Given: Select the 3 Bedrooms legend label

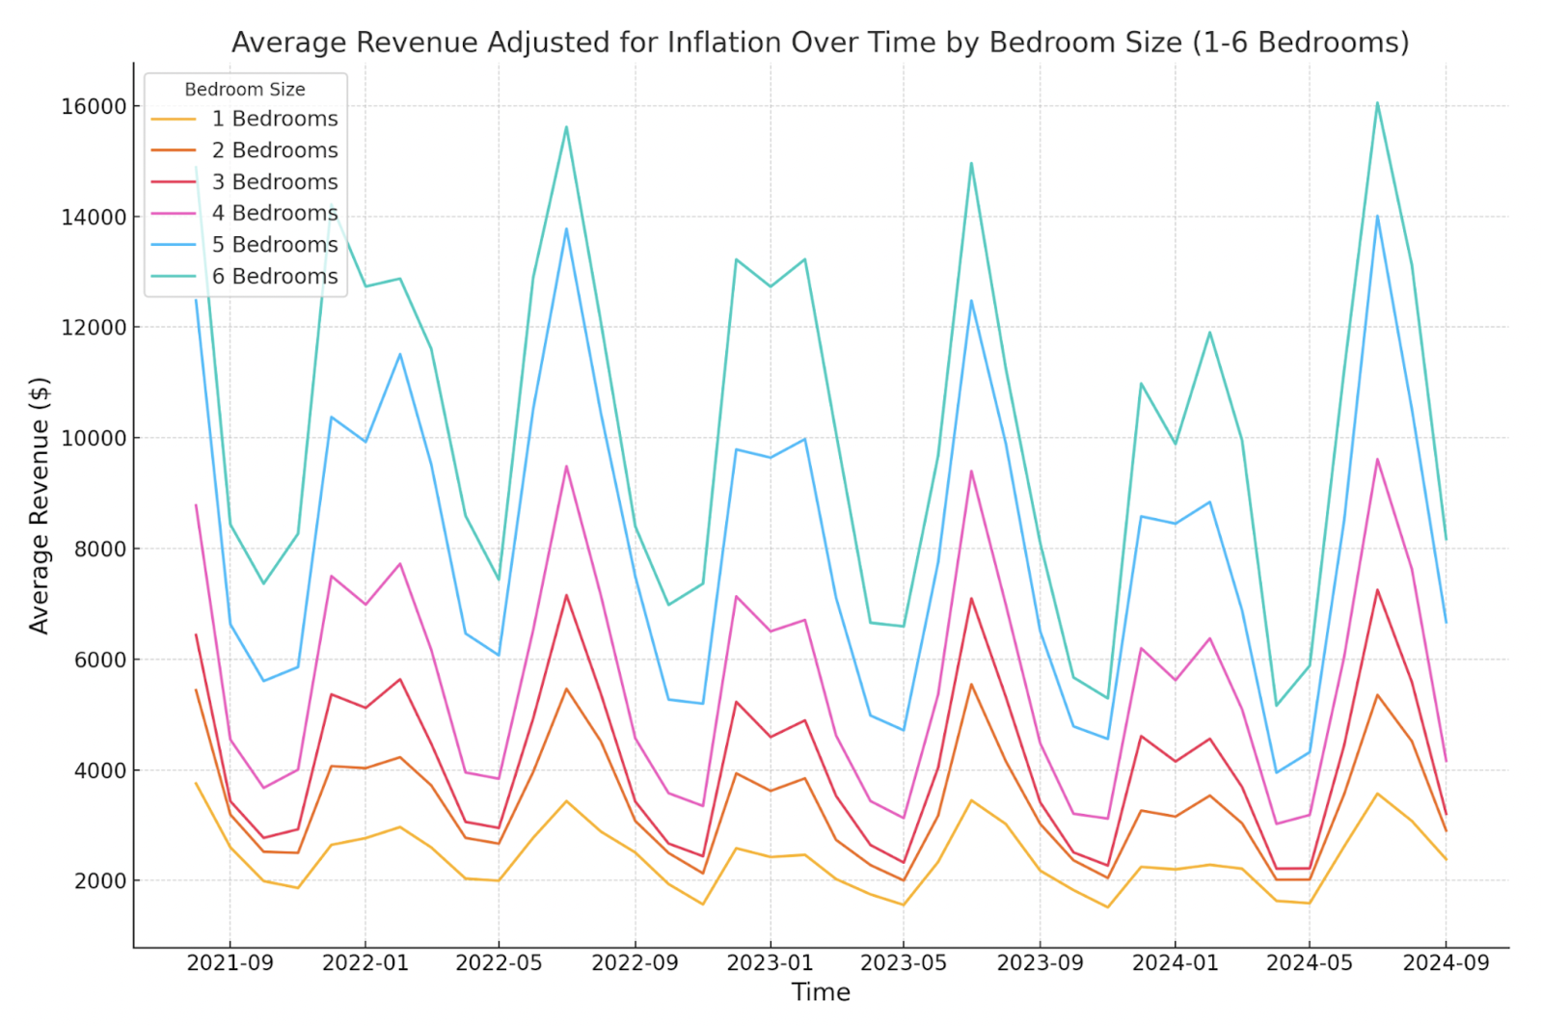Looking at the screenshot, I should click(275, 182).
